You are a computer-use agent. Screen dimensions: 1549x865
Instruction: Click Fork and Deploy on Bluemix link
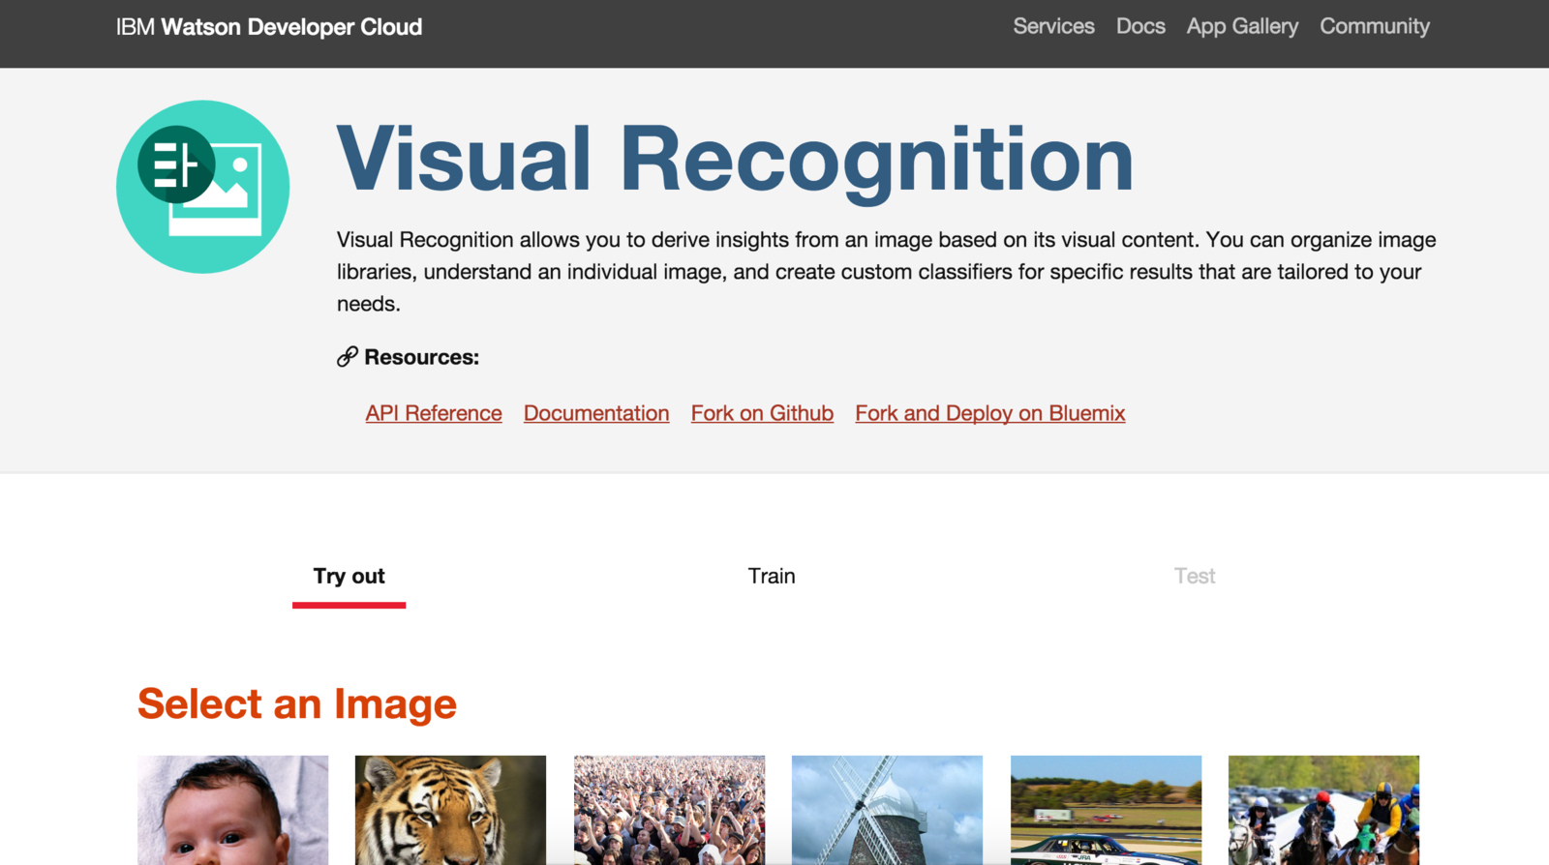[x=990, y=413]
